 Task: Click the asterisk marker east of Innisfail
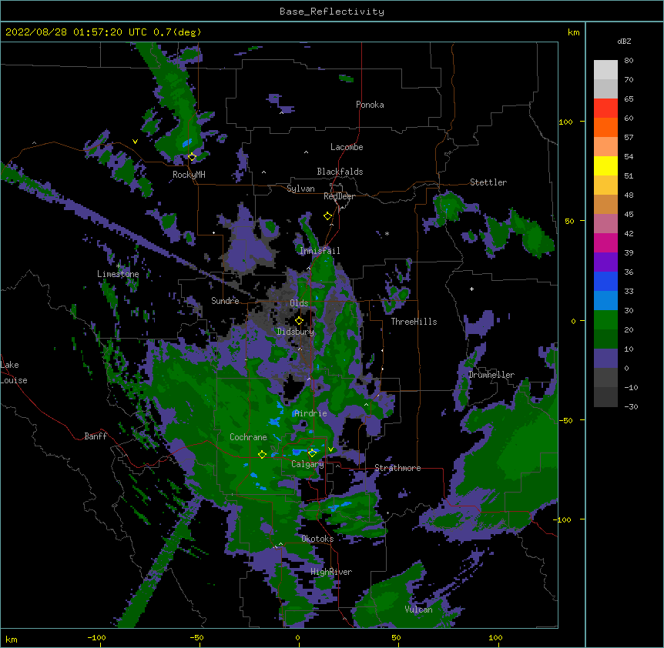387,234
